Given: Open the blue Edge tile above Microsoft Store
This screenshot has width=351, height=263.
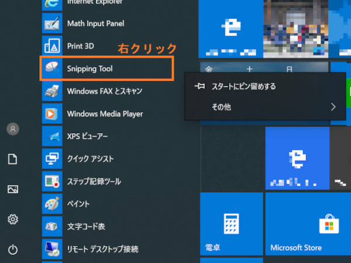Looking at the screenshot, I should (x=297, y=158).
